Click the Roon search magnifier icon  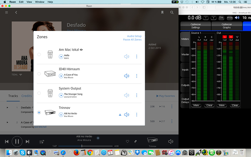pyautogui.click(x=172, y=12)
